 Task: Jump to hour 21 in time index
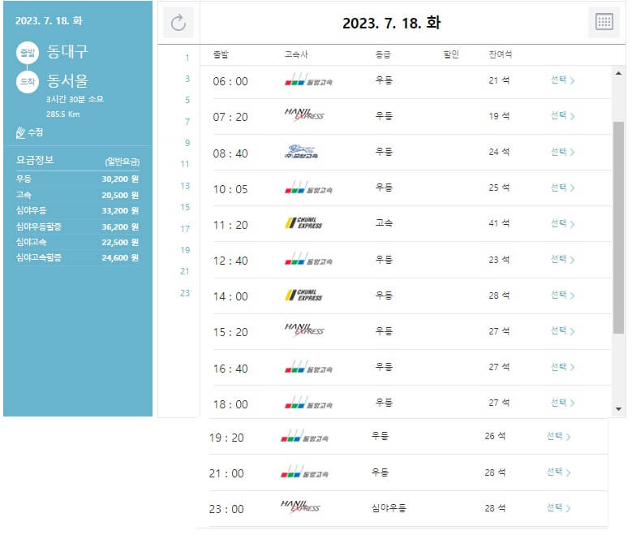[x=185, y=271]
